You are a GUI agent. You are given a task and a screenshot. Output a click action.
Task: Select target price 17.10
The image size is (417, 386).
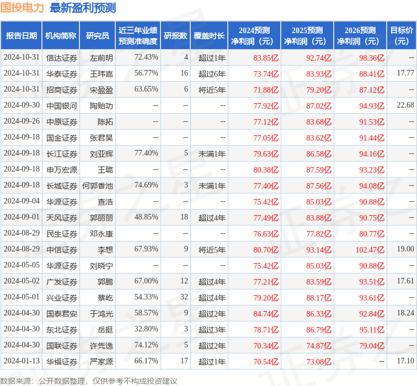click(x=405, y=361)
